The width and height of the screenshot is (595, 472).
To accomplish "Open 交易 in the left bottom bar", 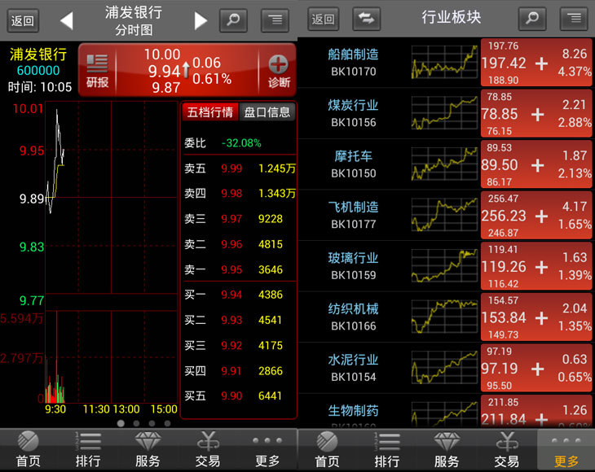I will point(208,450).
